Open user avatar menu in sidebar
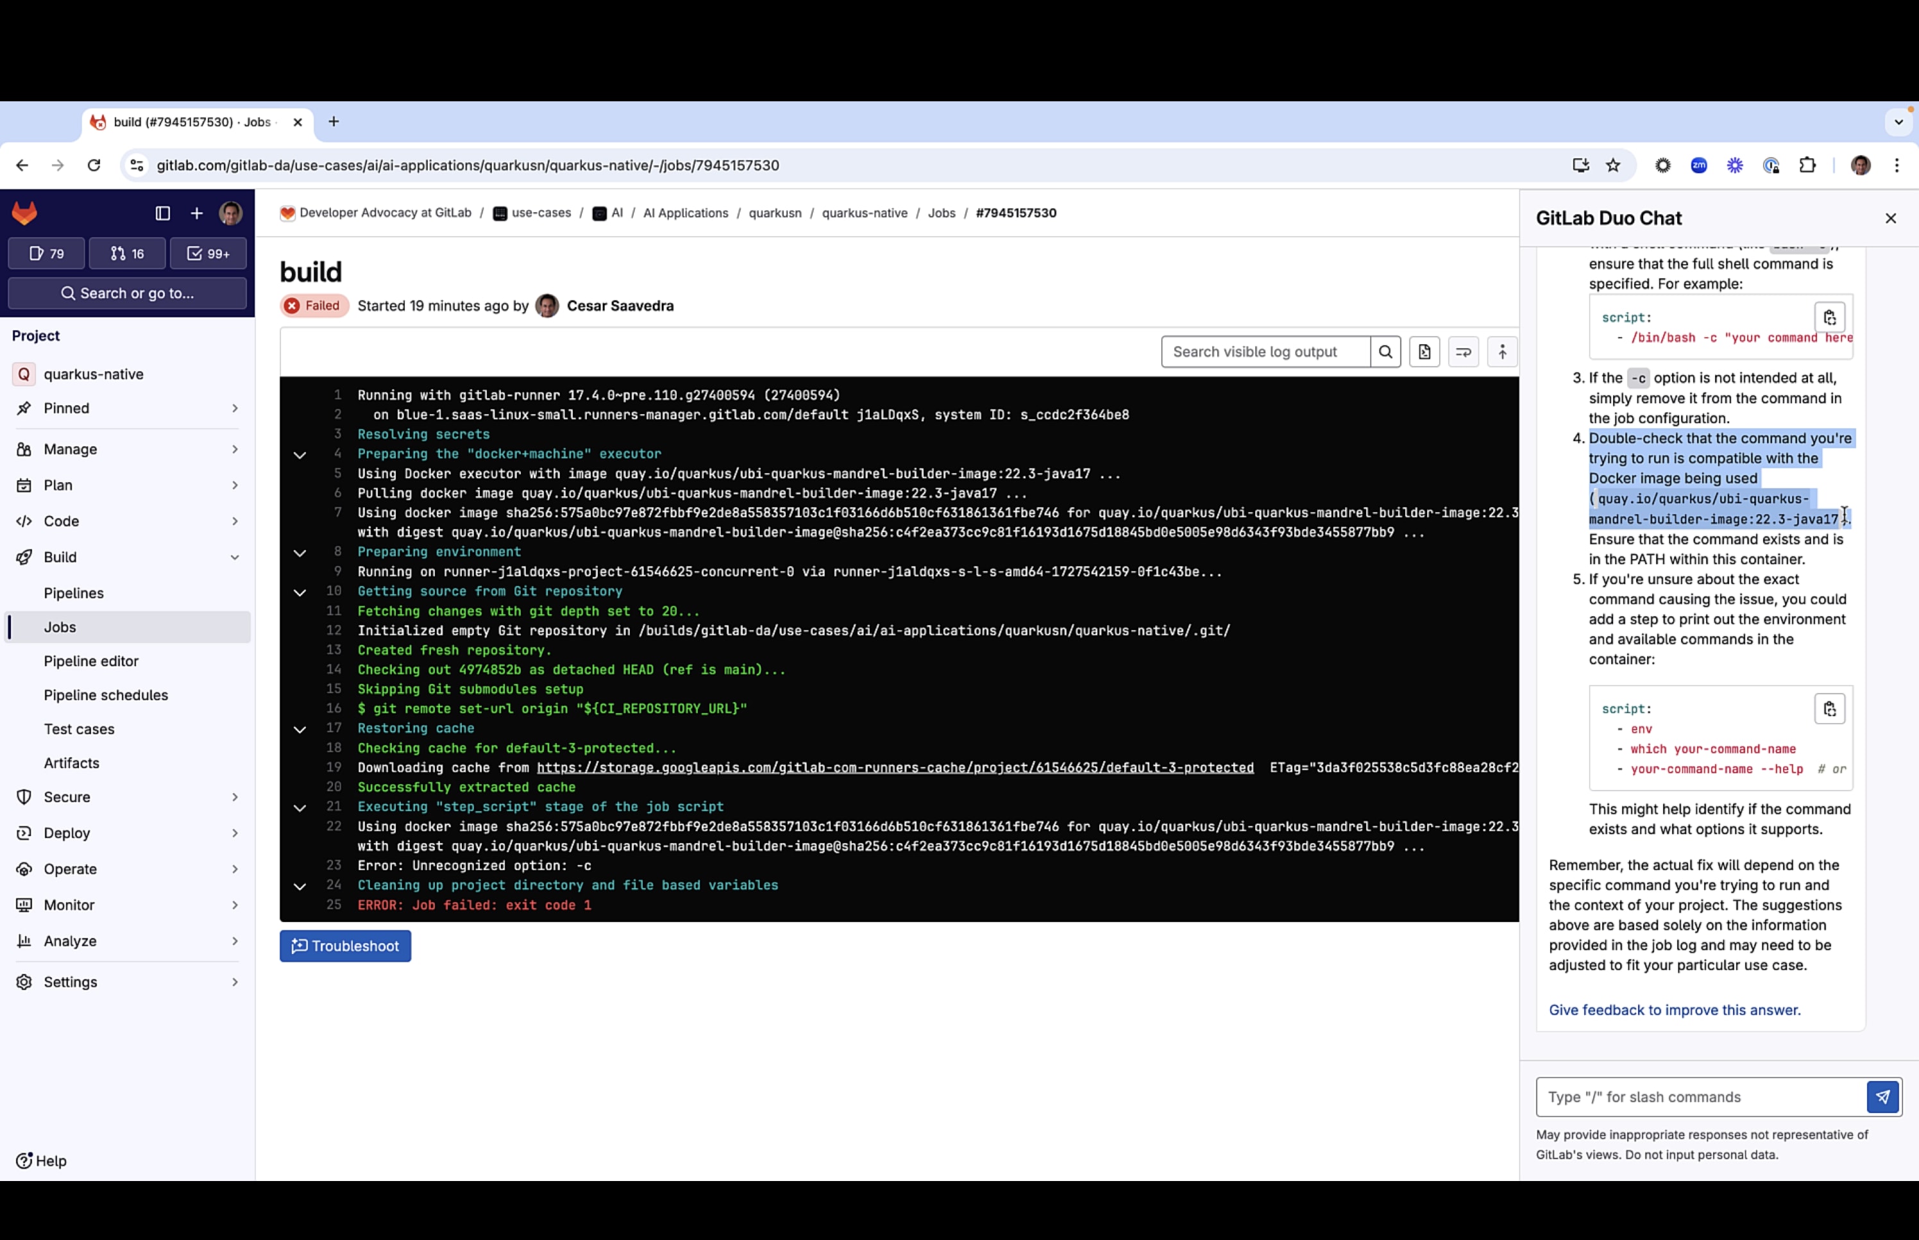This screenshot has width=1919, height=1240. 230,214
